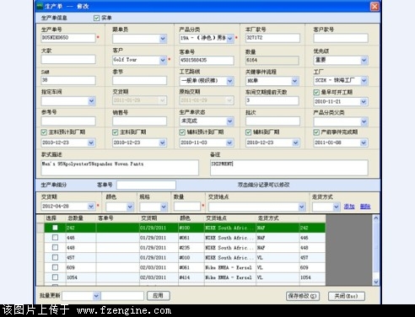The image size is (415, 317).
Task: Click the 客户款号 input field
Action: pyautogui.click(x=341, y=38)
